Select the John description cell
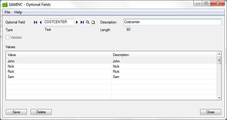 coord(164,61)
